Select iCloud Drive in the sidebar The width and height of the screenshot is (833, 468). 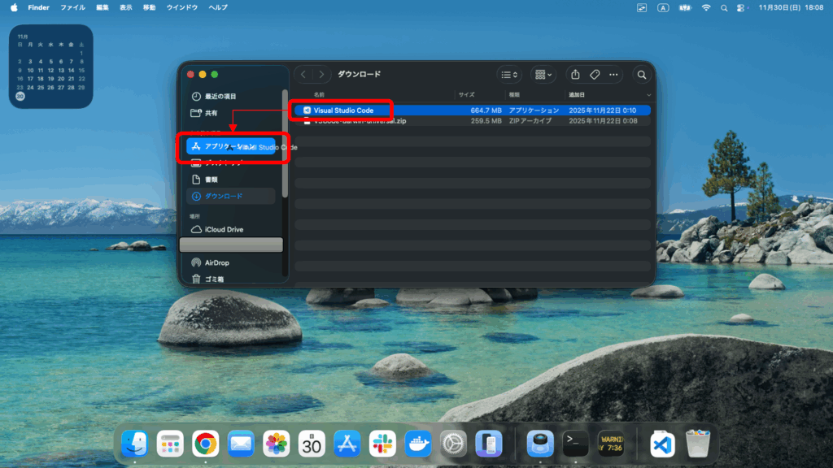tap(224, 230)
